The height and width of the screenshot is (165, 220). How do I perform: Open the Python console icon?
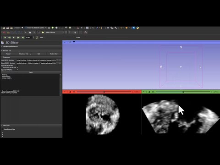[137, 28]
